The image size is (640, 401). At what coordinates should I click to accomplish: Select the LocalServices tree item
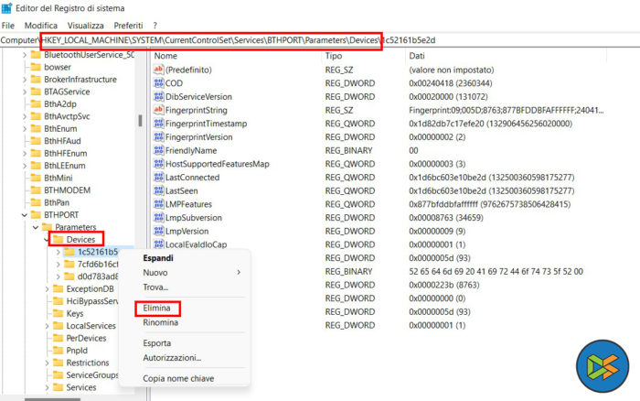click(91, 326)
